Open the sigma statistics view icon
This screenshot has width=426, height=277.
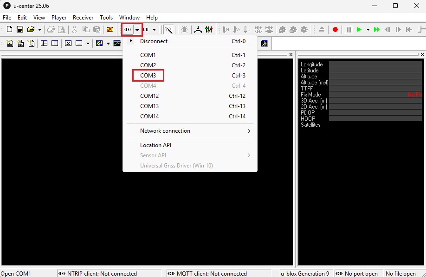coord(68,43)
